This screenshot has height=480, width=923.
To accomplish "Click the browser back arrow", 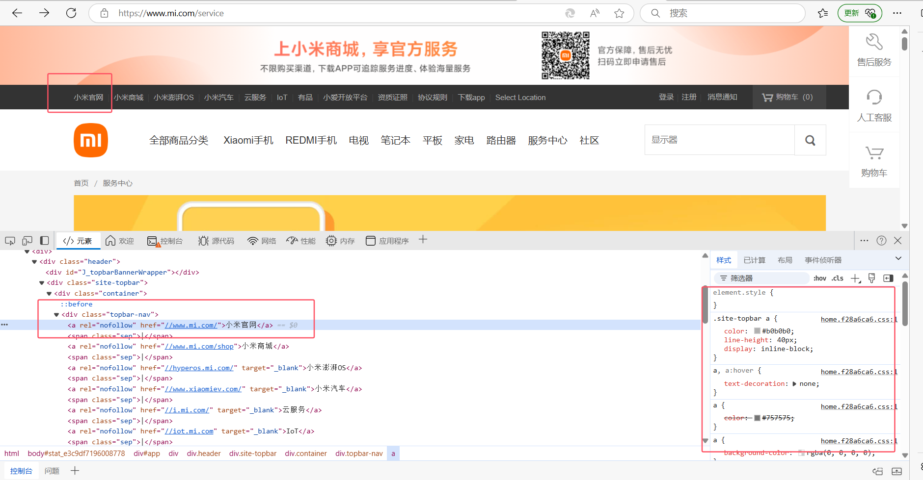I will [17, 13].
